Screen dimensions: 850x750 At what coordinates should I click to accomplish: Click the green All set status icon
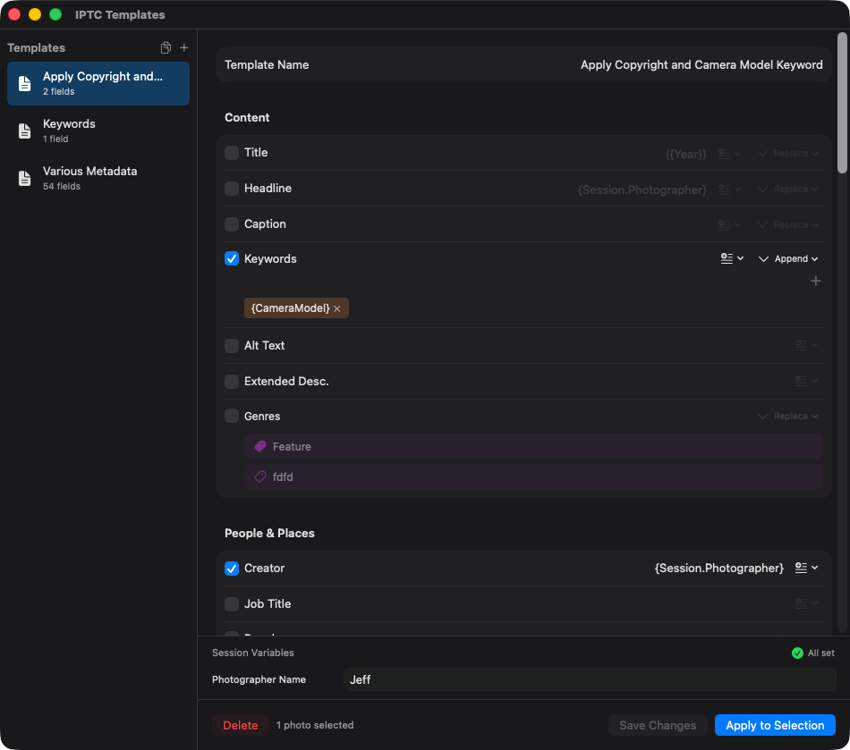click(x=797, y=653)
